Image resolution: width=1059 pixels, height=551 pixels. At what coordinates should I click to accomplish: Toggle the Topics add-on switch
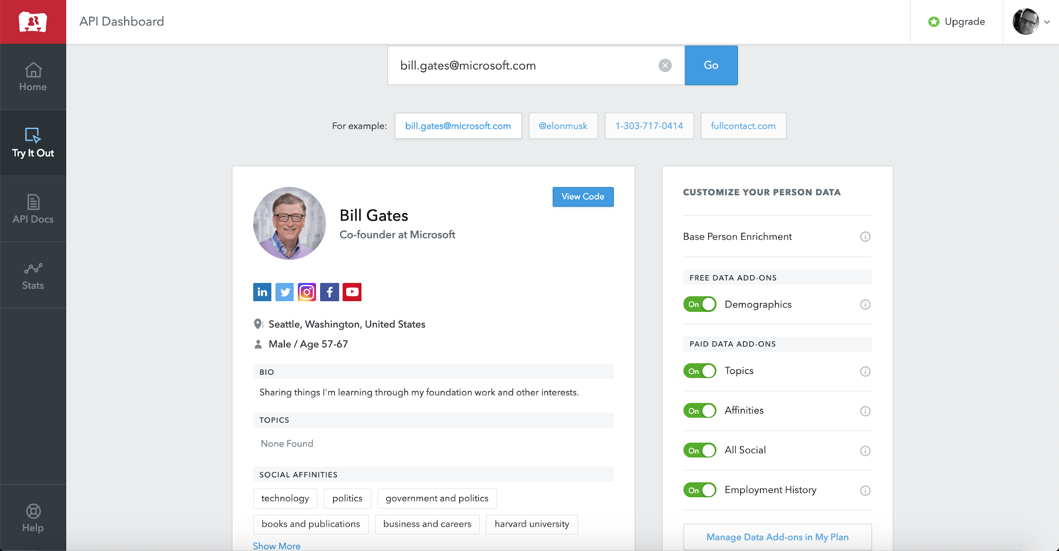[x=699, y=371]
